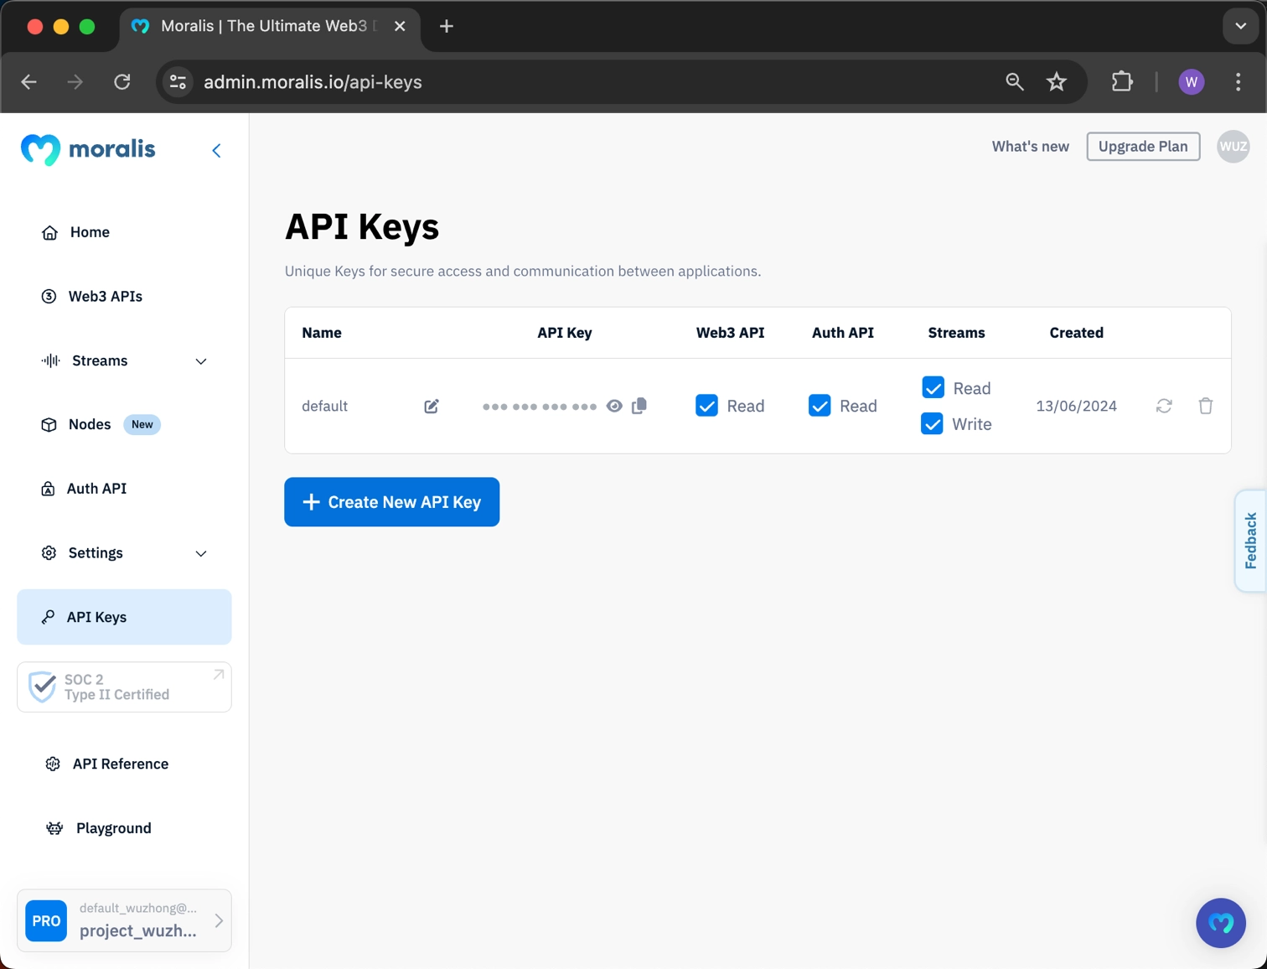Open SOC 2 Type II Certified card

124,687
